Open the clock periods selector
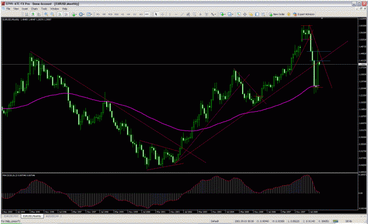The height and width of the screenshot is (224, 368). click(x=81, y=14)
